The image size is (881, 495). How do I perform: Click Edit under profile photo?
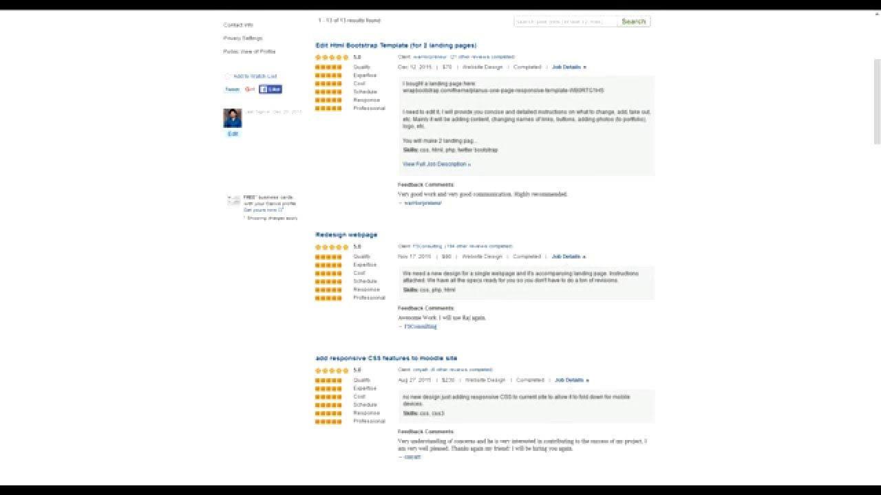point(233,134)
